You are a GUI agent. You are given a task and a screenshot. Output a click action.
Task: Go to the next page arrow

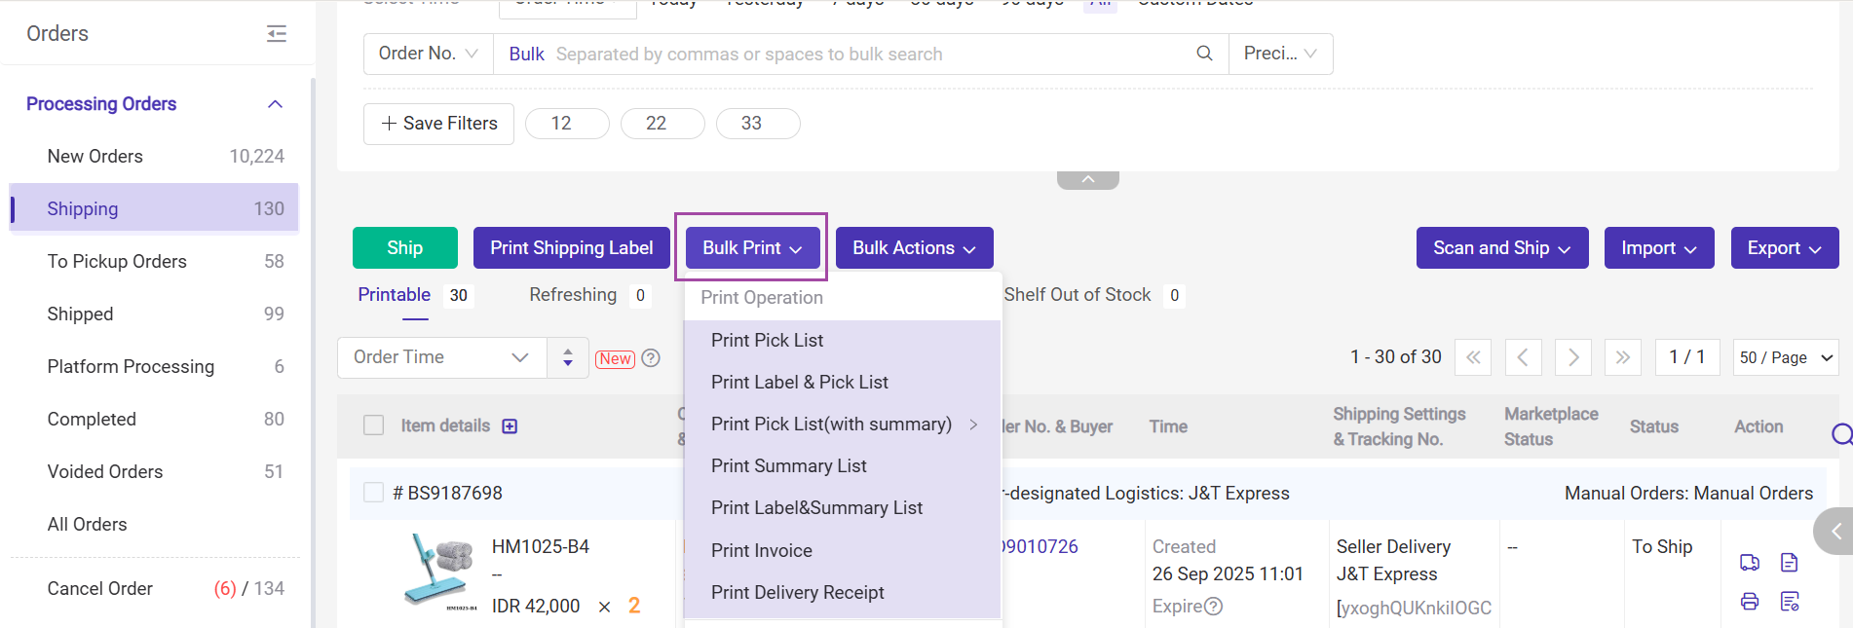1572,357
